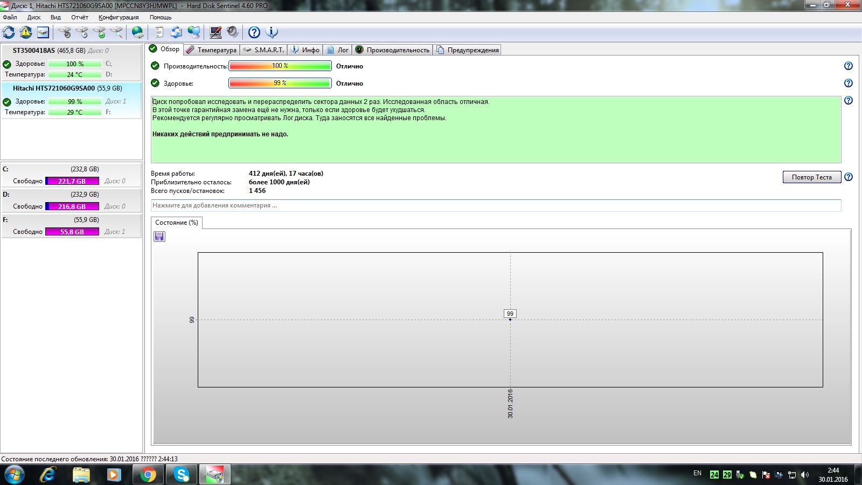The image size is (862, 485).
Task: Click the question mark Help toolbar icon
Action: coord(254,32)
